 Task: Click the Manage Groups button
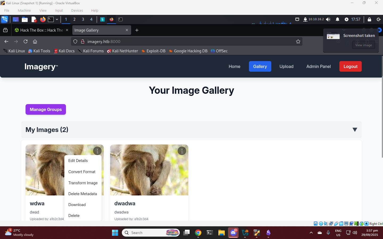[x=46, y=109]
